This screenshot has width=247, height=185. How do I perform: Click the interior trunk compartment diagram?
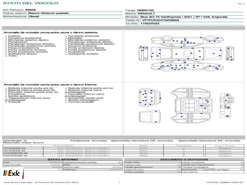point(150,97)
